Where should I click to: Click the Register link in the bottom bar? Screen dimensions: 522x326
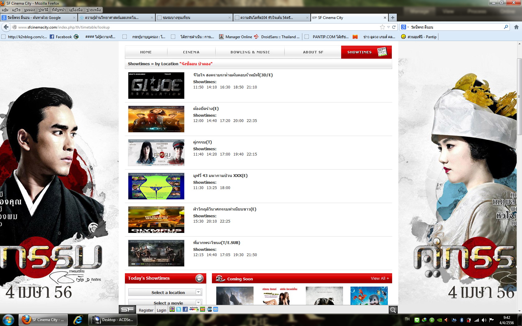tap(146, 310)
